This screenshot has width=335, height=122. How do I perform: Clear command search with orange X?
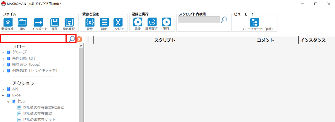click(79, 39)
